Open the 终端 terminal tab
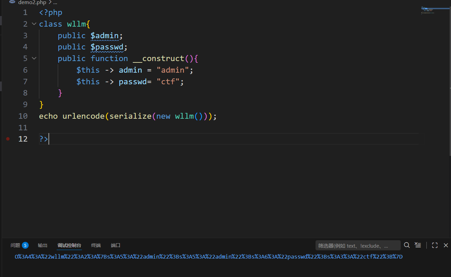The width and height of the screenshot is (451, 277). 96,245
